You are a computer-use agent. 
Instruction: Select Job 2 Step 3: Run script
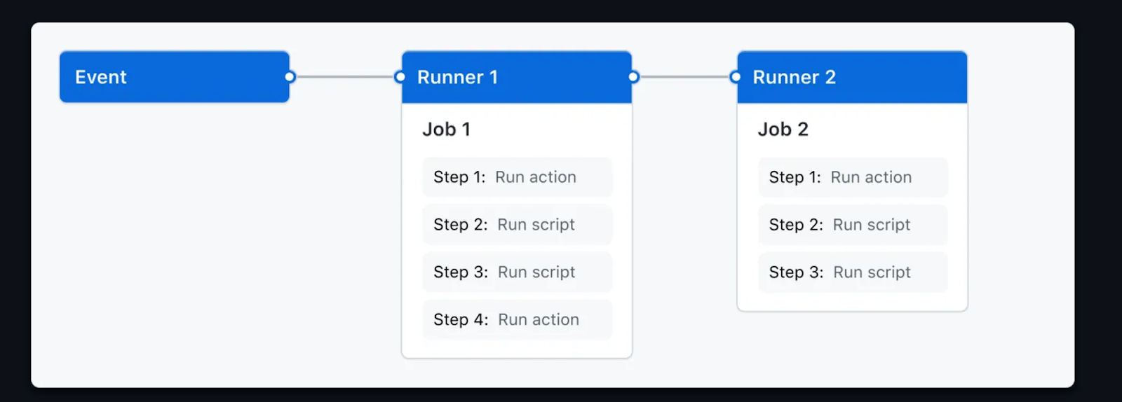[x=853, y=272]
